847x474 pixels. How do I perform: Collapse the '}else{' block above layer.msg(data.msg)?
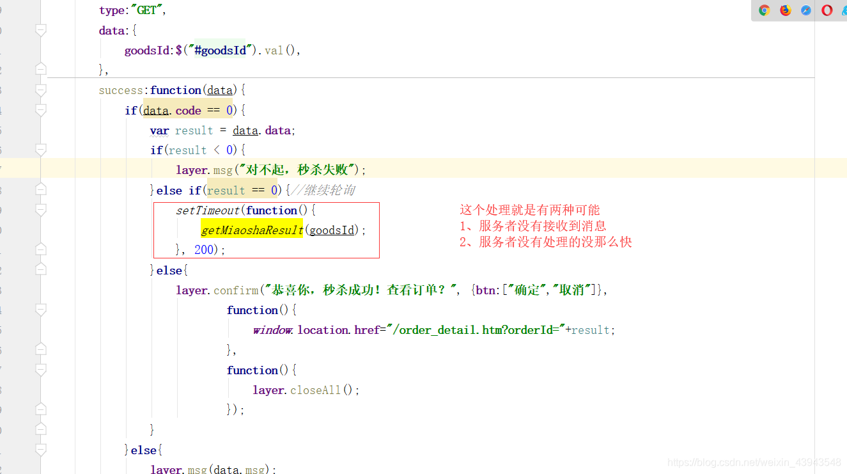coord(41,450)
